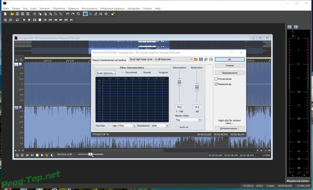The height and width of the screenshot is (190, 313).
Task: Stop playback in the main transport bar
Action: click(40, 20)
